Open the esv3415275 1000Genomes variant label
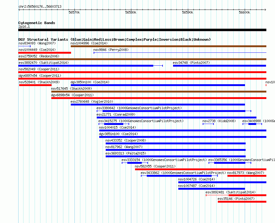Viewport: 275px width, 223px height. coord(141,121)
